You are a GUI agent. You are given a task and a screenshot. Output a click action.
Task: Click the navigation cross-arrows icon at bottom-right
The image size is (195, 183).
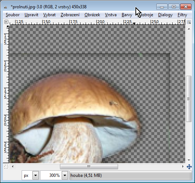coord(189,167)
